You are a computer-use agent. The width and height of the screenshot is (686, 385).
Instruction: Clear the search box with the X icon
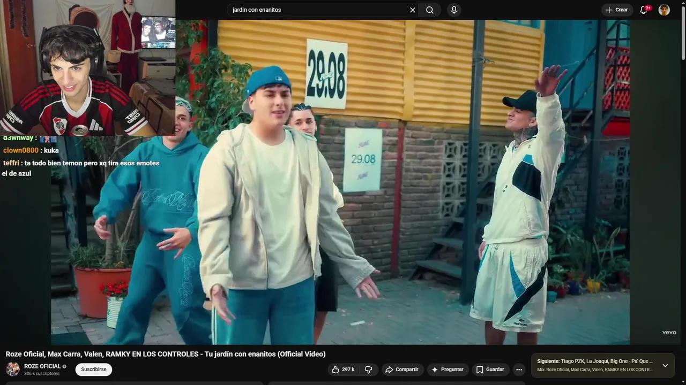413,10
